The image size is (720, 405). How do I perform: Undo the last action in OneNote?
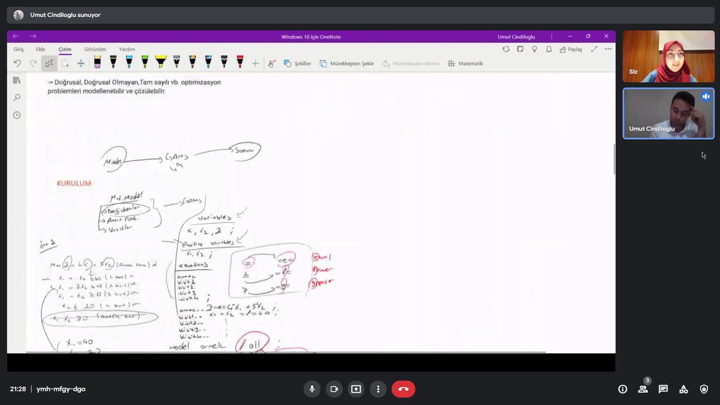(17, 64)
